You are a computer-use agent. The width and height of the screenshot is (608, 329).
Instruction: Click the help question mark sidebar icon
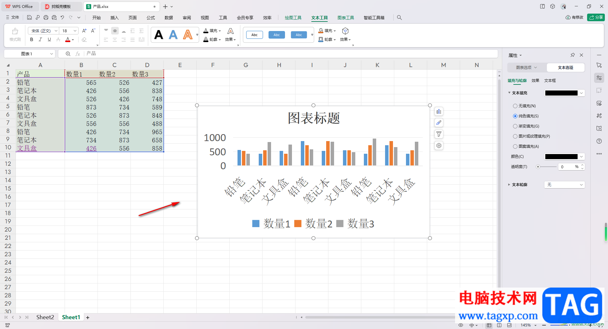coord(599,141)
